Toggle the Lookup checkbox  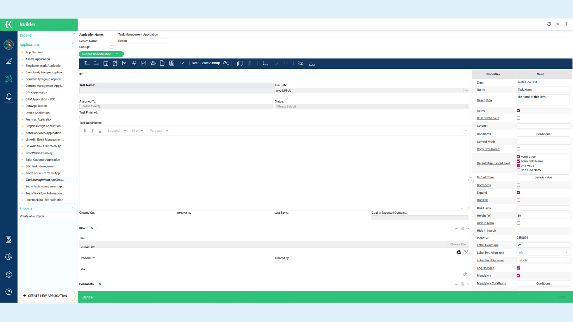tap(112, 47)
